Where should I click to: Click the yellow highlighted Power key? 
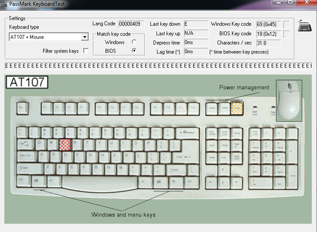237,108
